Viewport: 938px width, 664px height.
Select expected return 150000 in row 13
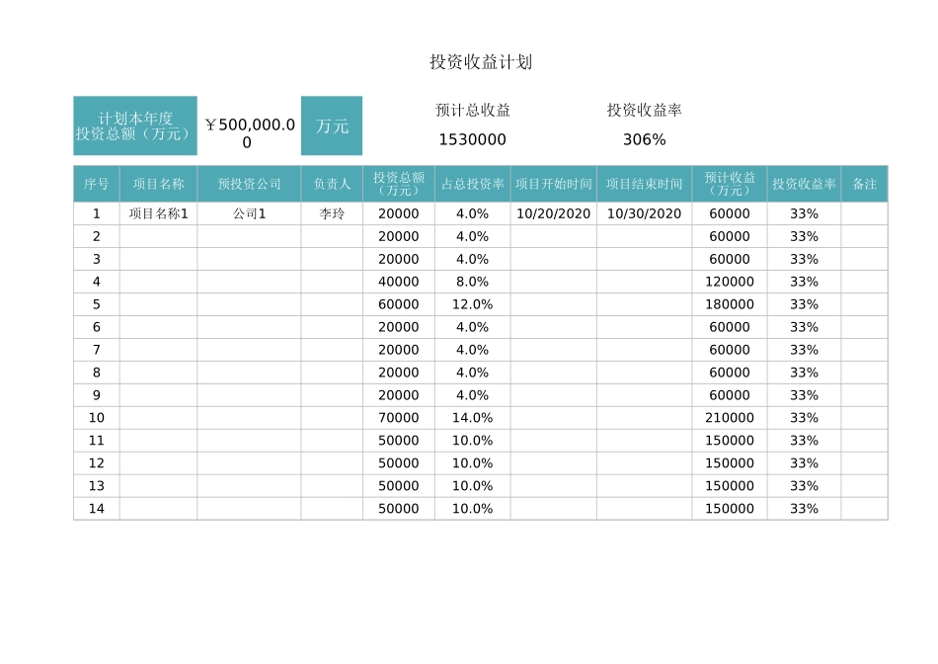click(730, 485)
